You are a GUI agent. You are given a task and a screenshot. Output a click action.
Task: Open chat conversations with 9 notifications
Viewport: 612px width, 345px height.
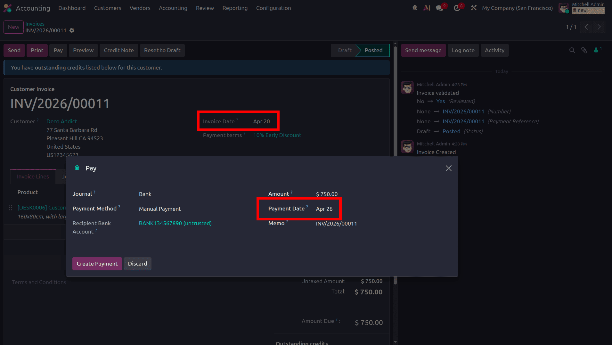tap(439, 8)
